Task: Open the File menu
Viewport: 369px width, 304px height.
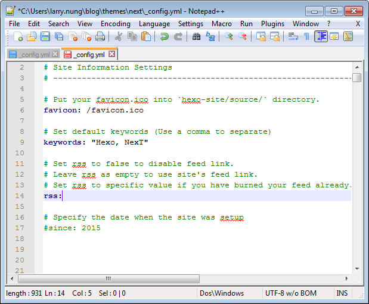Action: 14,24
